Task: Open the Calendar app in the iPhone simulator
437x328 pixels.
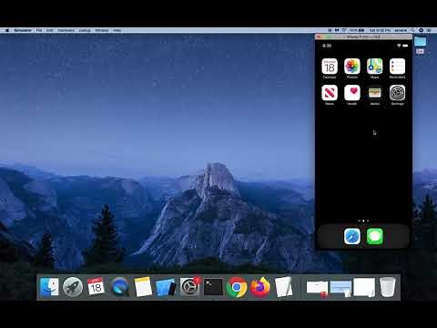Action: click(330, 67)
